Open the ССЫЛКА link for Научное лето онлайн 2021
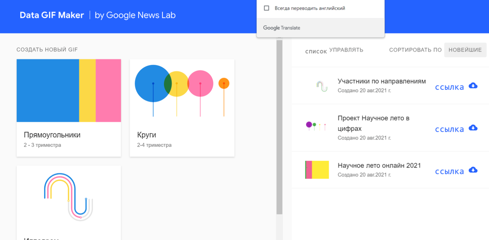The image size is (489, 240). (x=449, y=171)
